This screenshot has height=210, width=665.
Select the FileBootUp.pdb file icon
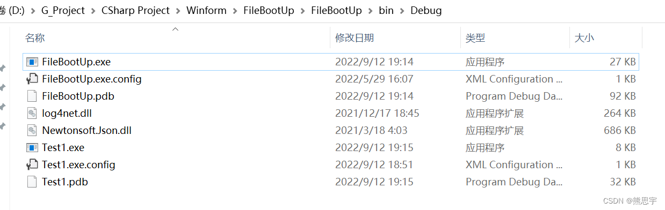click(32, 96)
